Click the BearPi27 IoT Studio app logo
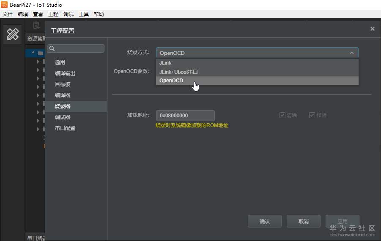The height and width of the screenshot is (241, 381). 4,5
